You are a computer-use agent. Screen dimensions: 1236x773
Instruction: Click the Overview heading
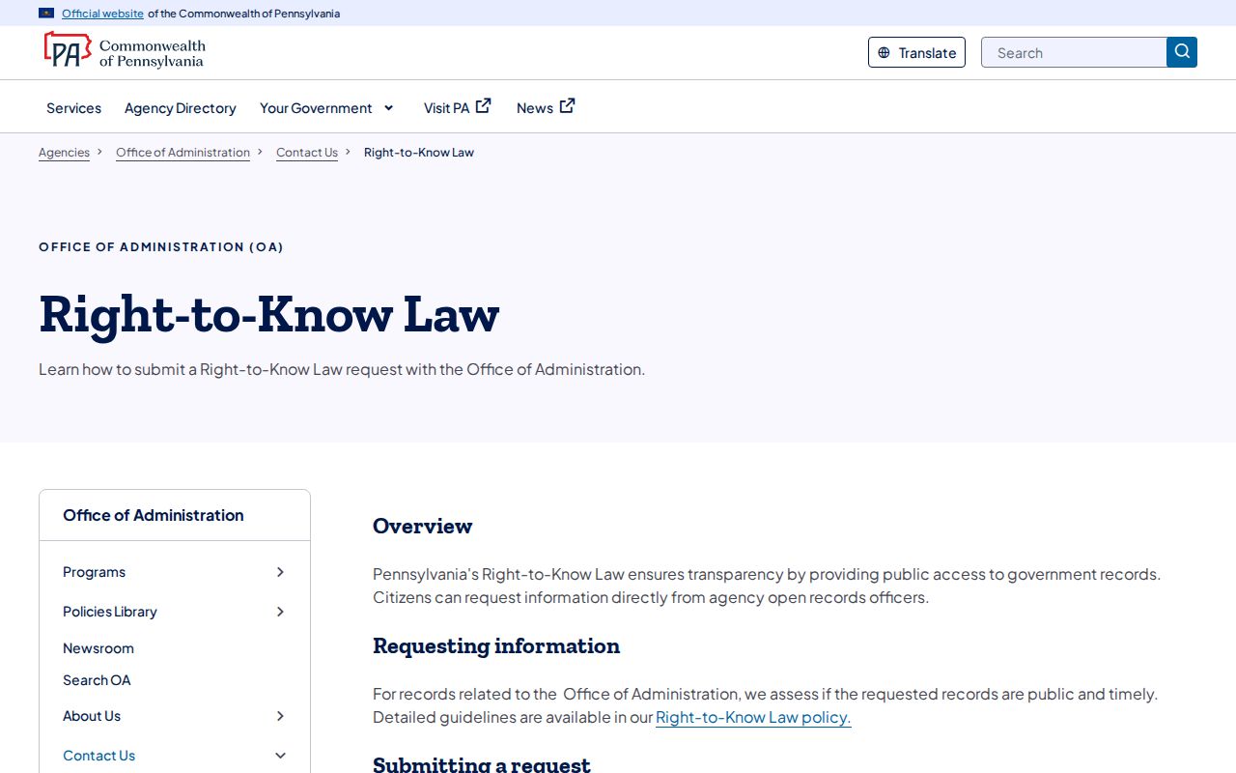coord(423,526)
